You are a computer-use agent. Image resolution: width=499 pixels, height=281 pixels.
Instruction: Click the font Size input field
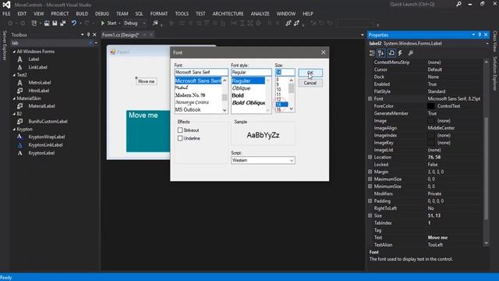(285, 73)
